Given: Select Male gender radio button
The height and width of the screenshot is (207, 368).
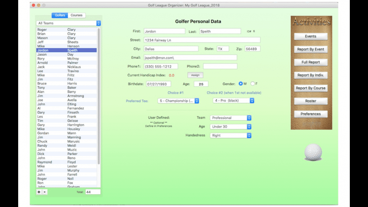Looking at the screenshot, I should [x=241, y=84].
